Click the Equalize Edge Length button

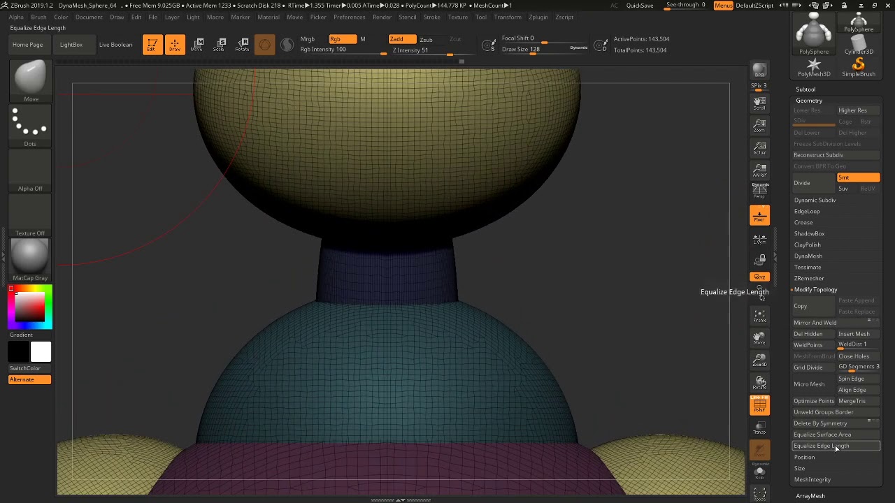[x=836, y=446]
